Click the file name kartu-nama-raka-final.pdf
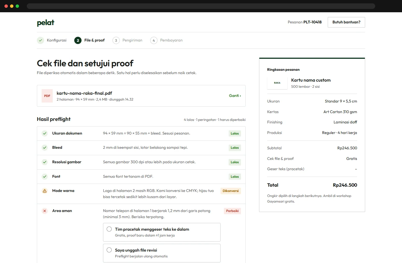402x263 pixels. [x=84, y=93]
